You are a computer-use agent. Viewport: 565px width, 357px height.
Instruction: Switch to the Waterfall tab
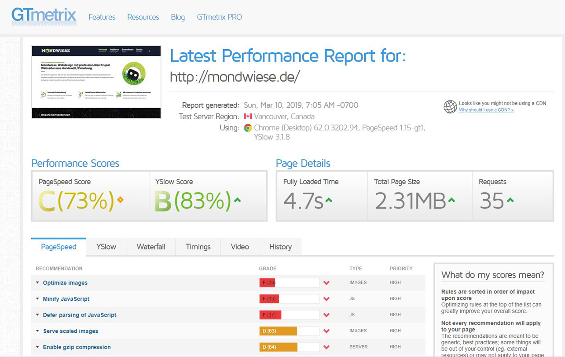[151, 247]
